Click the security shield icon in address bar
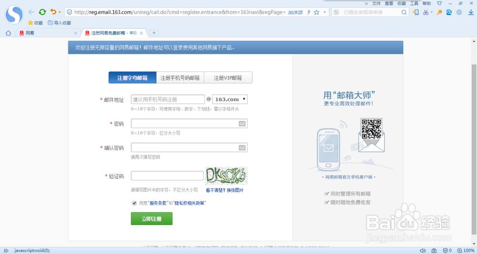The image size is (477, 254). tap(69, 12)
